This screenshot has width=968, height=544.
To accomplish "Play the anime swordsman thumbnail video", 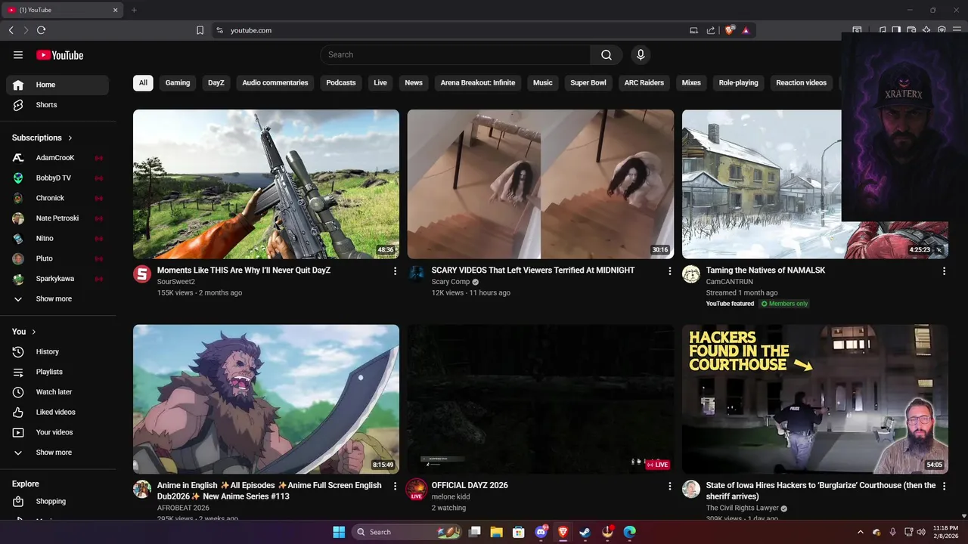I will tap(266, 400).
